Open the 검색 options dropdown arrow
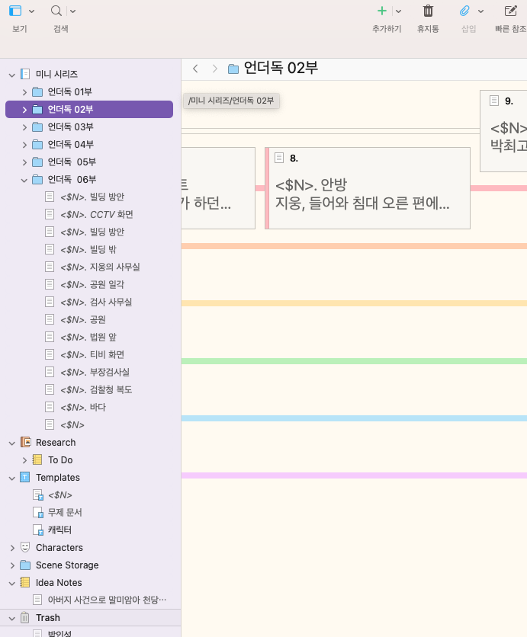 click(x=72, y=11)
